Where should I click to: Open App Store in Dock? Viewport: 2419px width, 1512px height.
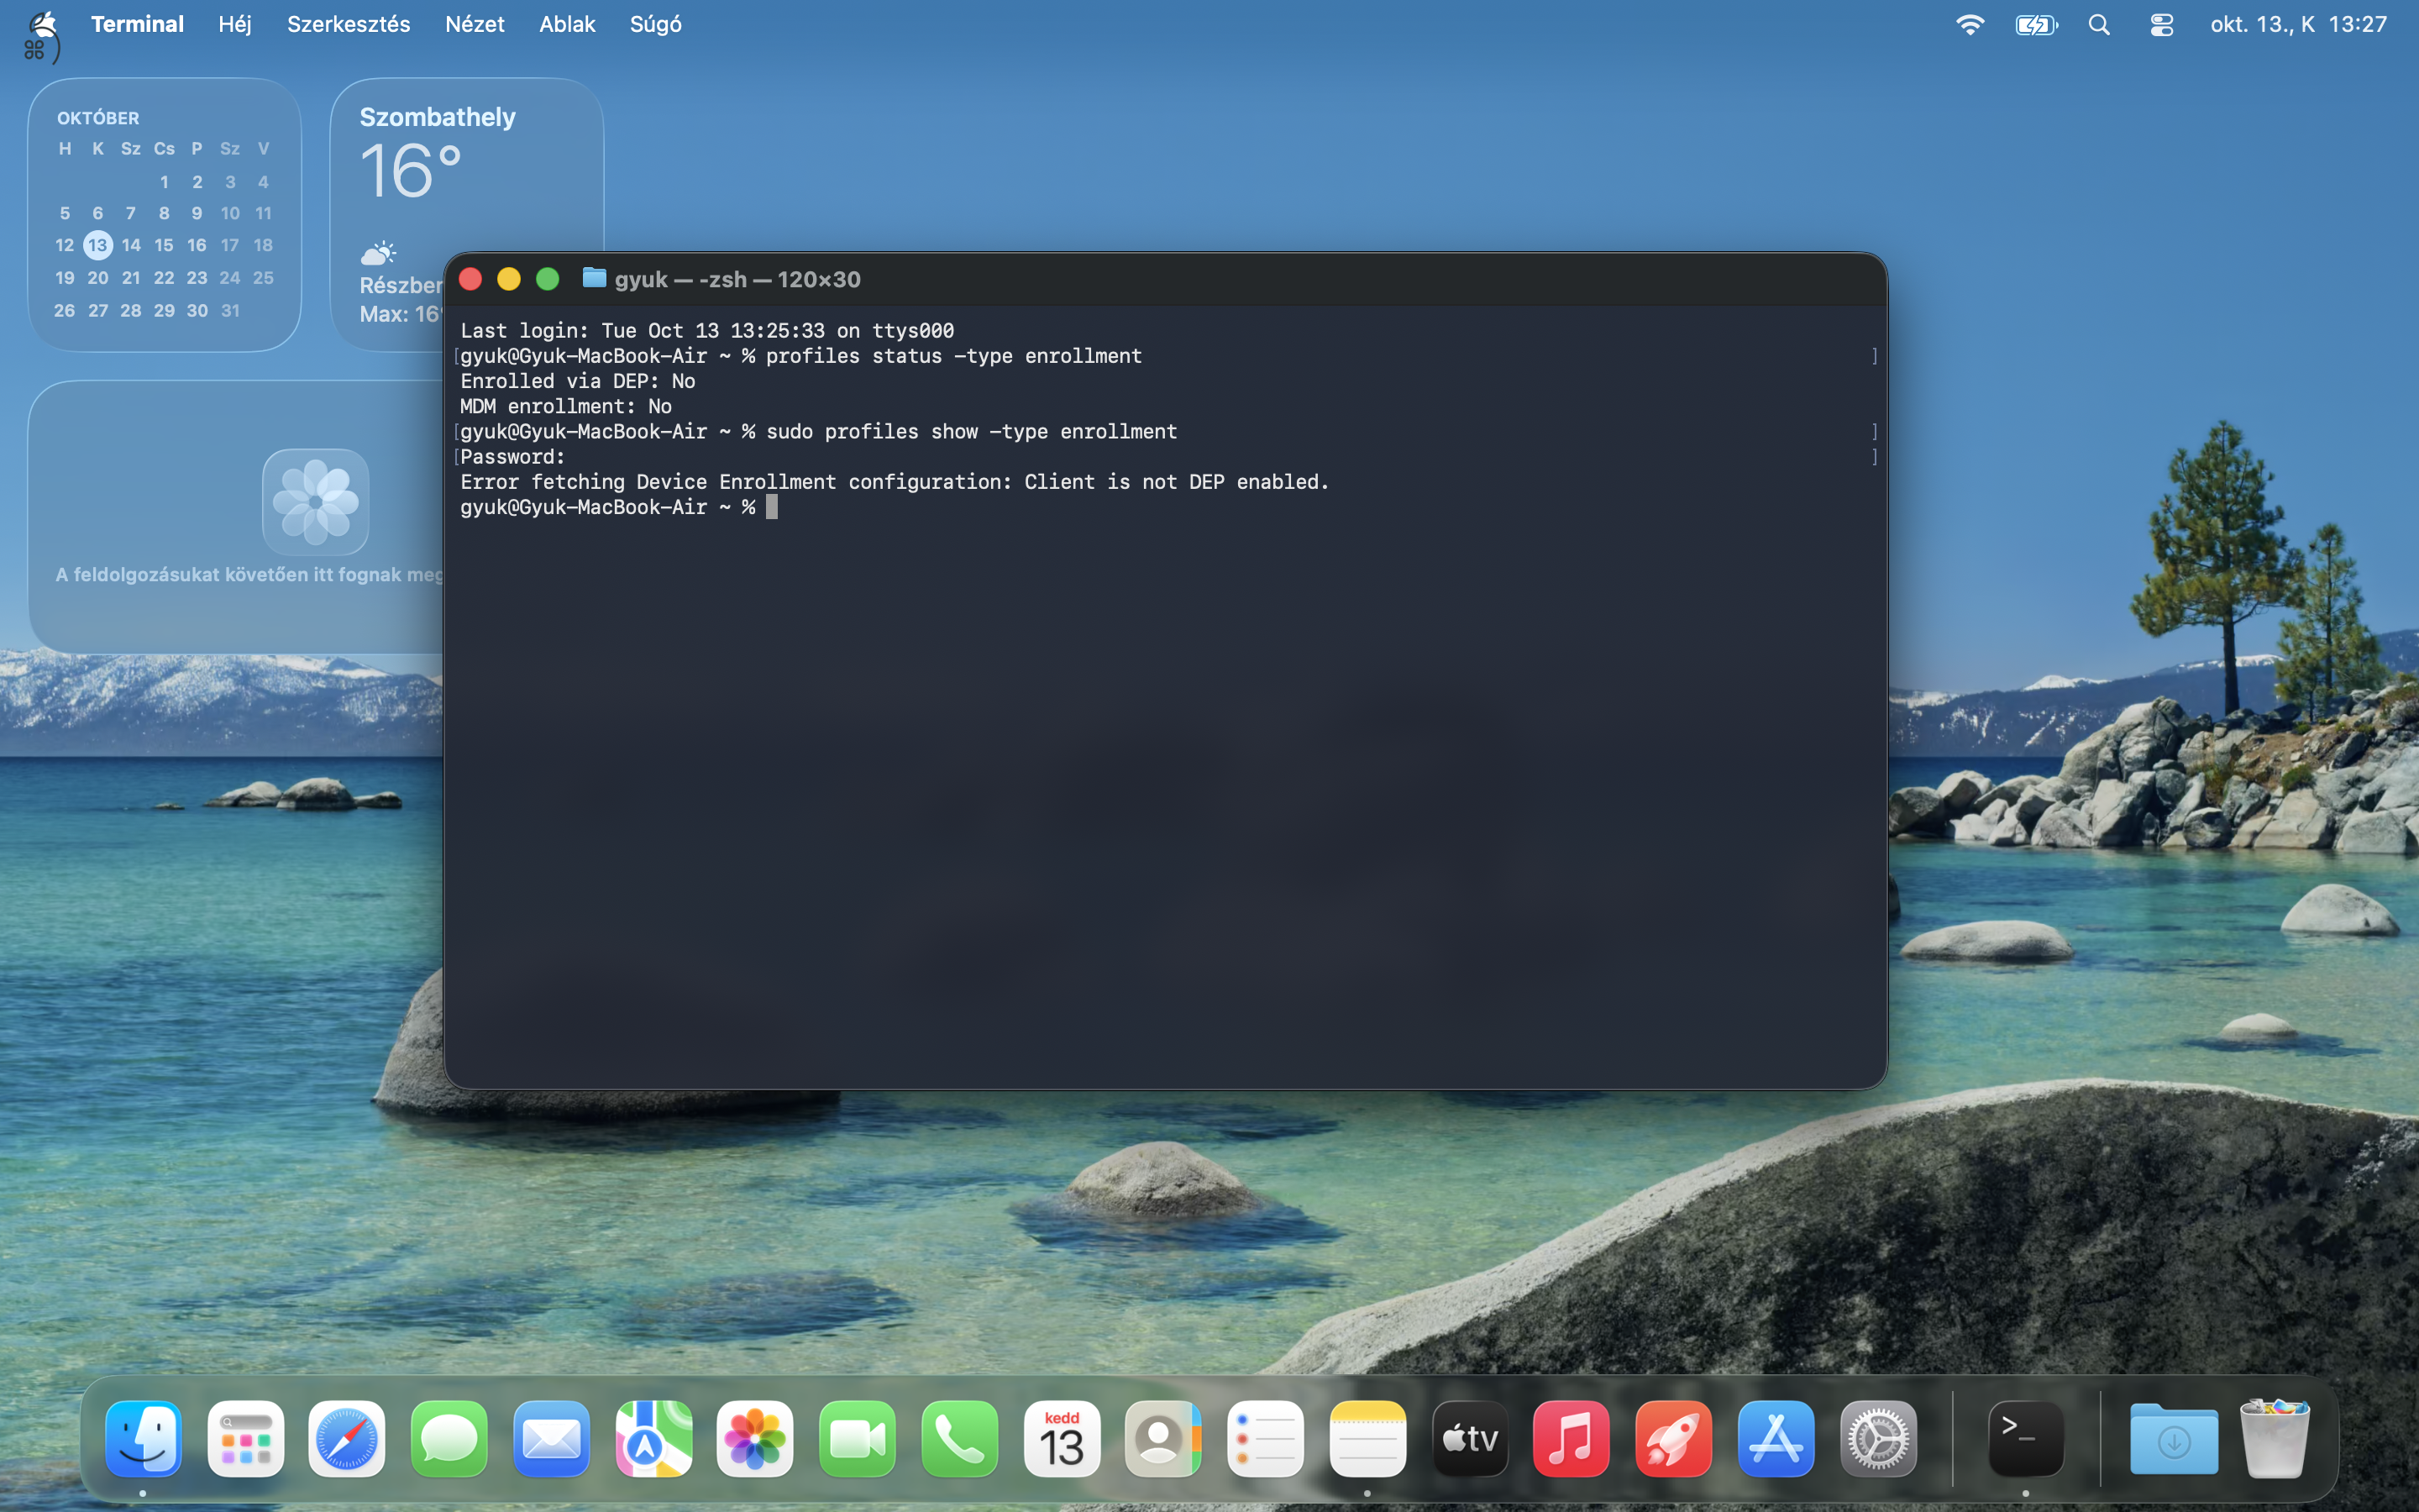pos(1776,1439)
